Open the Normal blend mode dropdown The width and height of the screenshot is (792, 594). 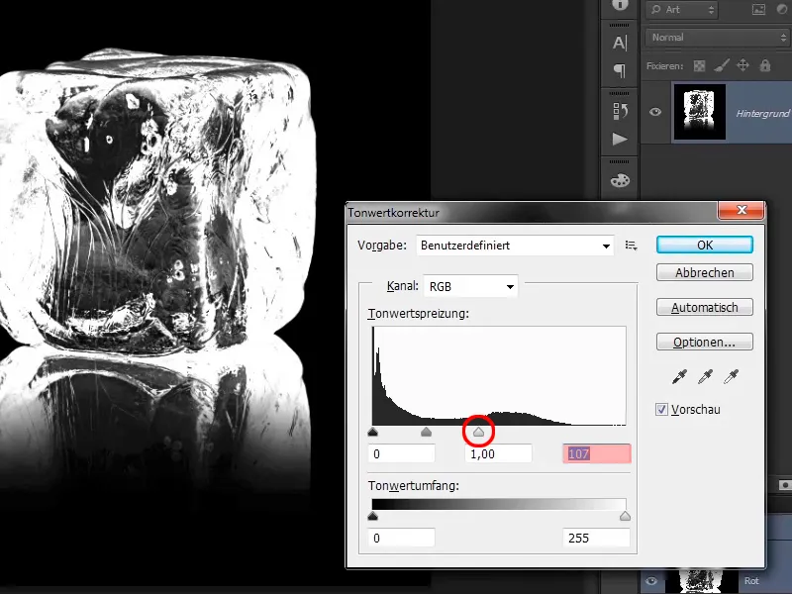pyautogui.click(x=717, y=38)
